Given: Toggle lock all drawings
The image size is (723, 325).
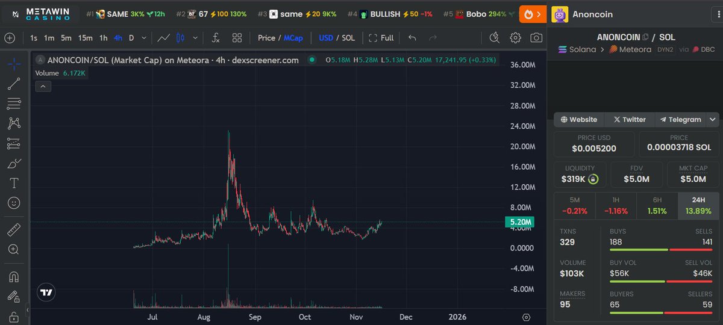Looking at the screenshot, I should [x=14, y=316].
